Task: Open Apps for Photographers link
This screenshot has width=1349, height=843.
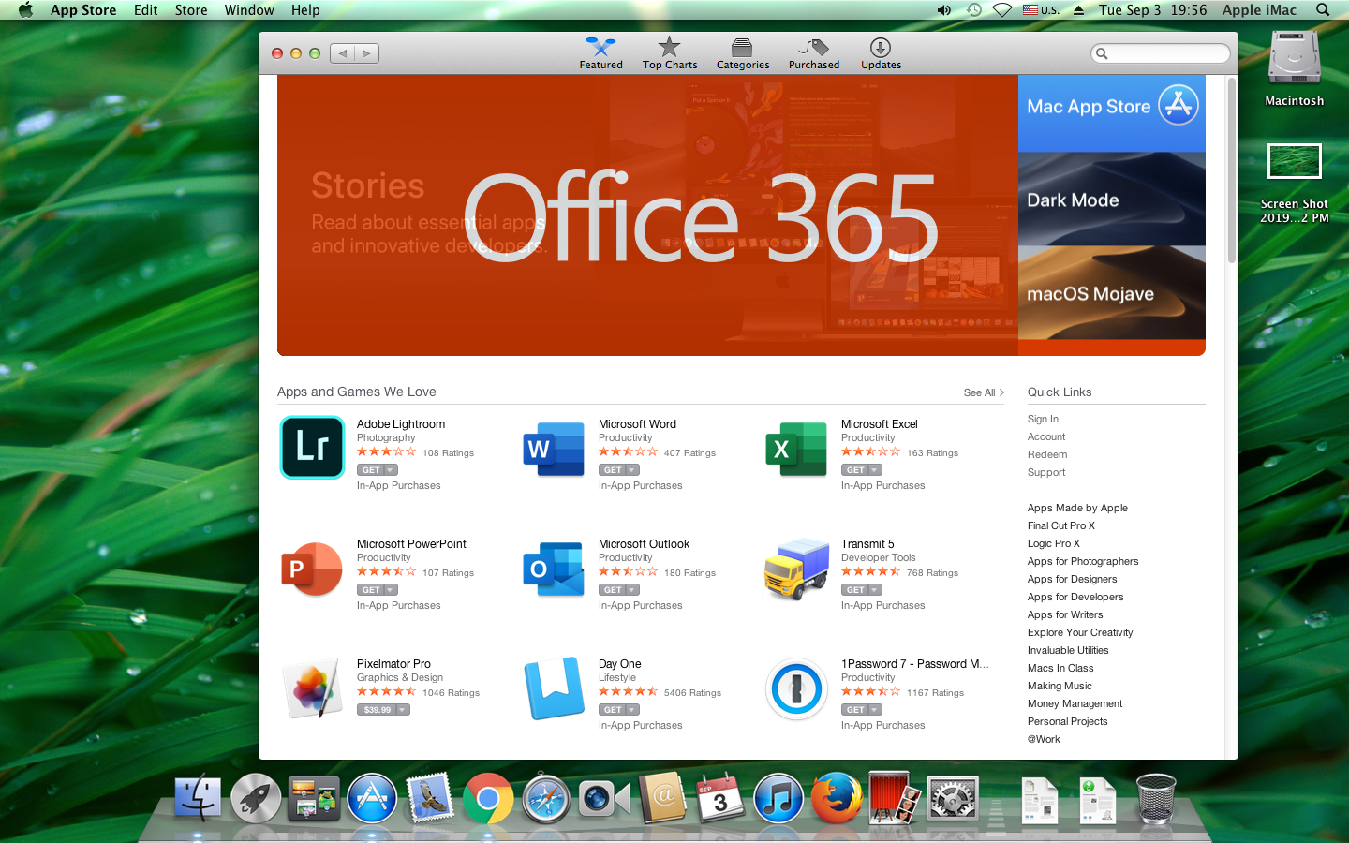Action: click(1083, 561)
